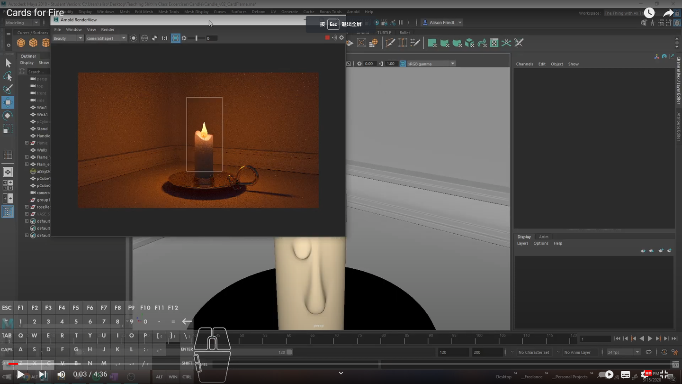Toggle the Outliner panel layout button

[8, 212]
